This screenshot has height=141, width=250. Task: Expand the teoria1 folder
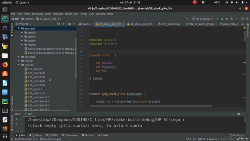(x=19, y=61)
